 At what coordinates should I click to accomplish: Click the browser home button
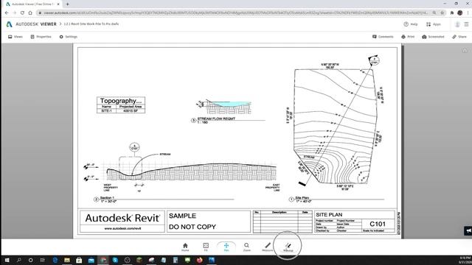point(30,13)
